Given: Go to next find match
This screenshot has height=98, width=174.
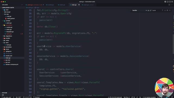Looking at the screenshot, I should point(165,10).
